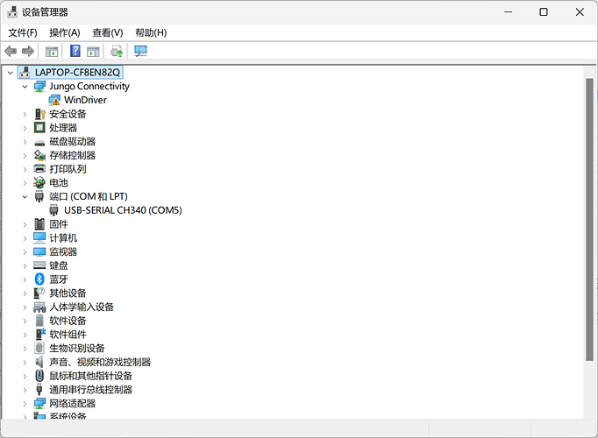
Task: Click the battery (电池) category icon
Action: point(39,183)
